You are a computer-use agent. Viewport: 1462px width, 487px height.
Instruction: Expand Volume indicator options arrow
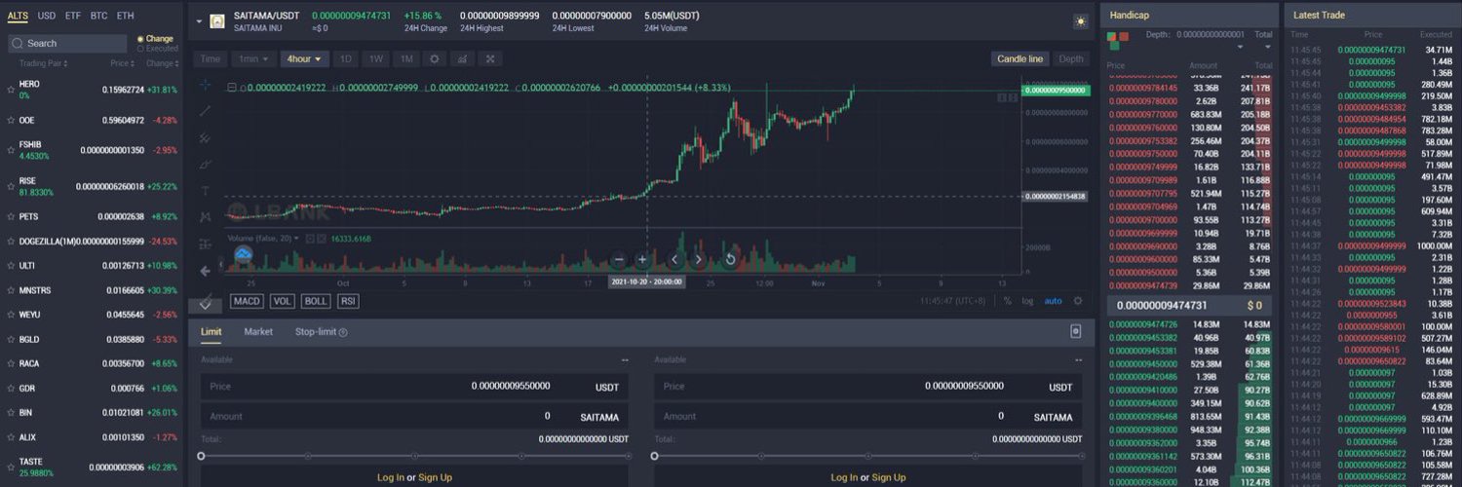coord(297,239)
